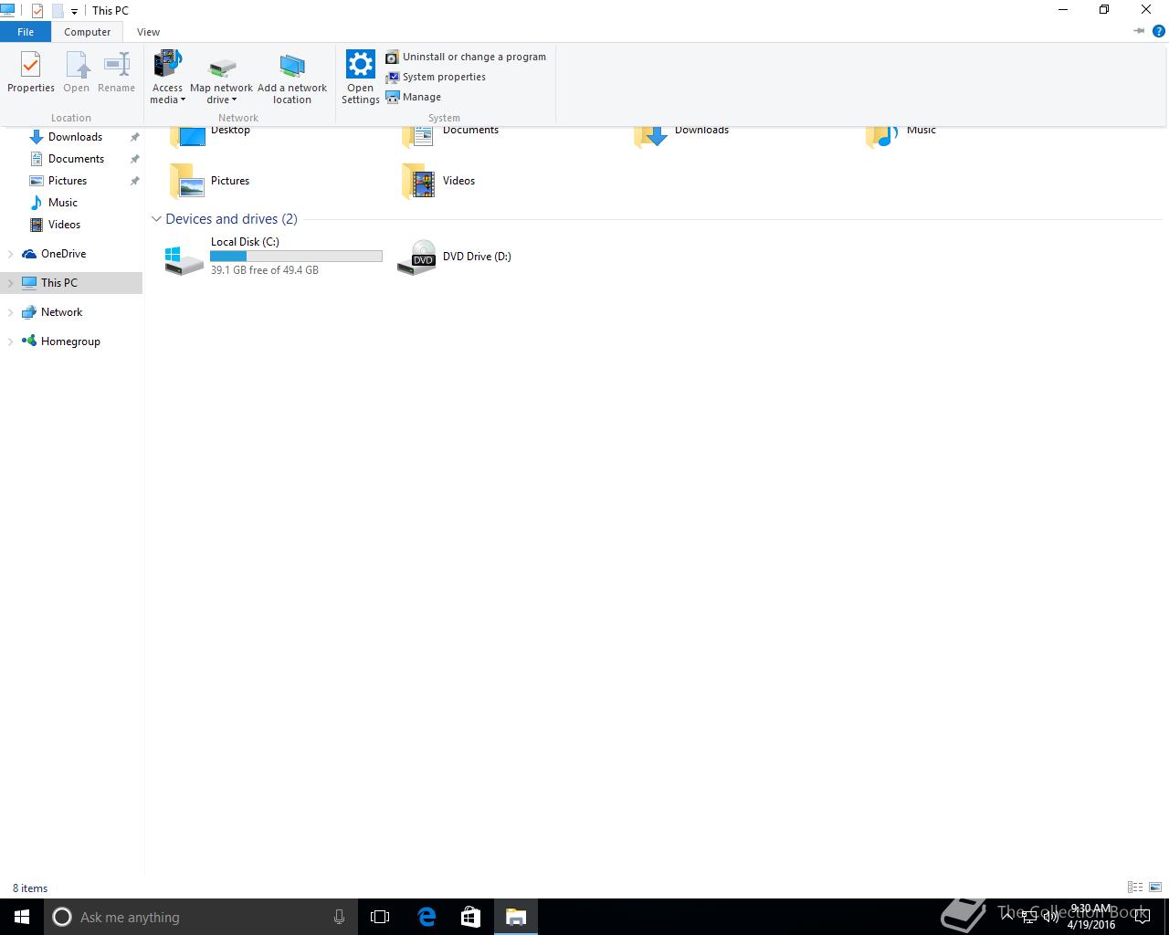Click the pin icon next to Pictures
Image resolution: width=1169 pixels, height=935 pixels.
click(x=134, y=181)
